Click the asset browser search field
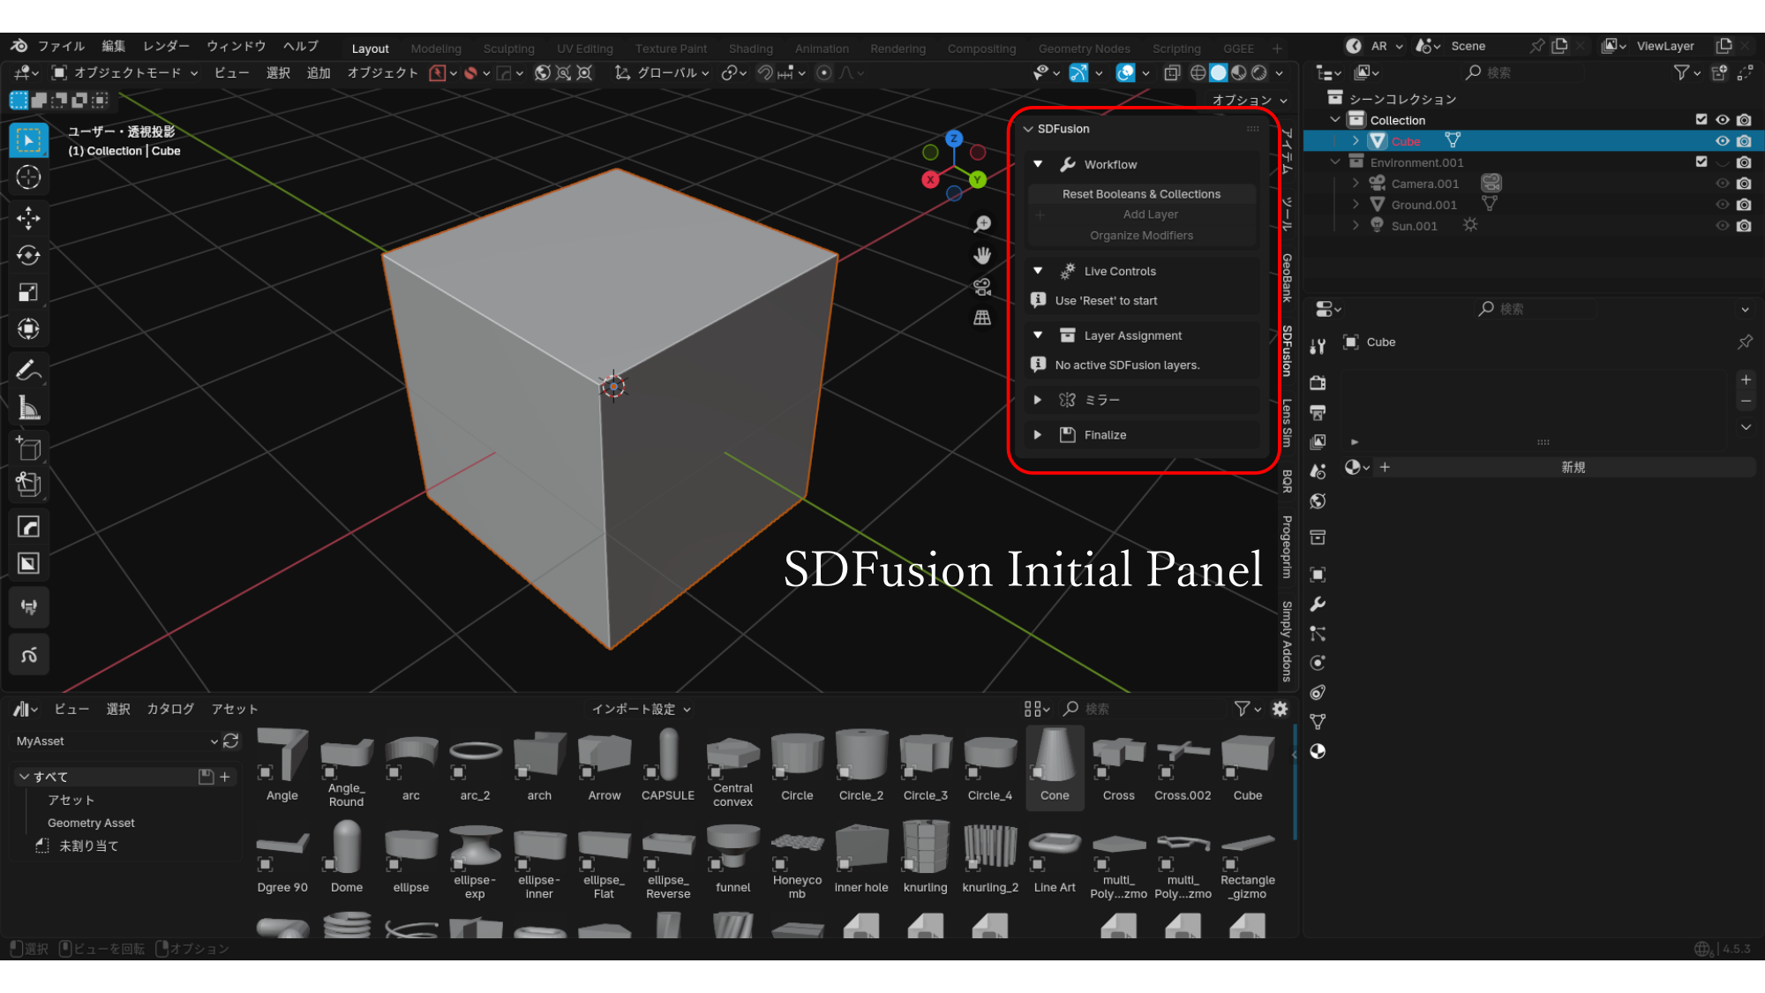1765x993 pixels. pyautogui.click(x=1143, y=709)
